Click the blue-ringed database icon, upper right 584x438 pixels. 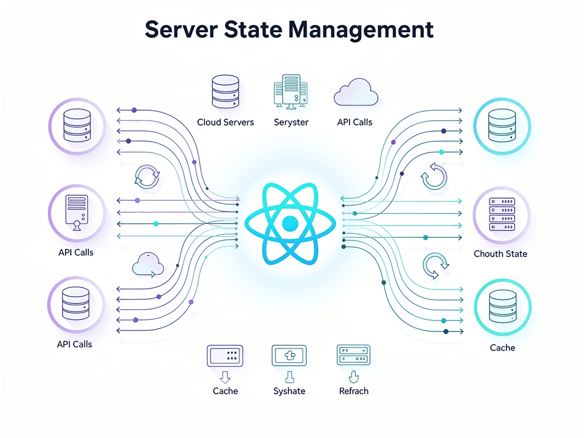(502, 125)
